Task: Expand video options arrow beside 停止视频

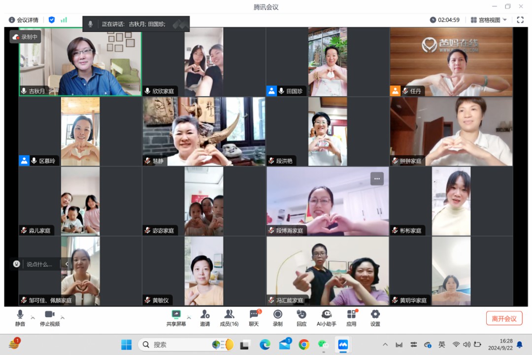Action: click(x=63, y=318)
